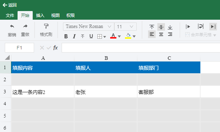220x132 pixels.
Task: Select row 3 header
Action: point(6,92)
